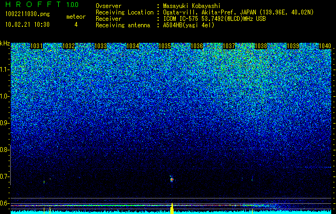Click the Receiver label
Screen dimensions: 336x214
coord(108,19)
